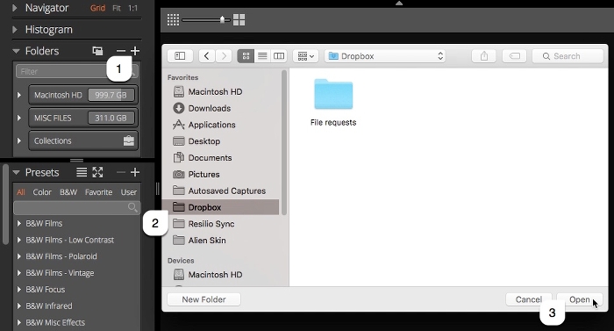Click the minus icon in Folders panel
614x331 pixels.
click(x=121, y=51)
